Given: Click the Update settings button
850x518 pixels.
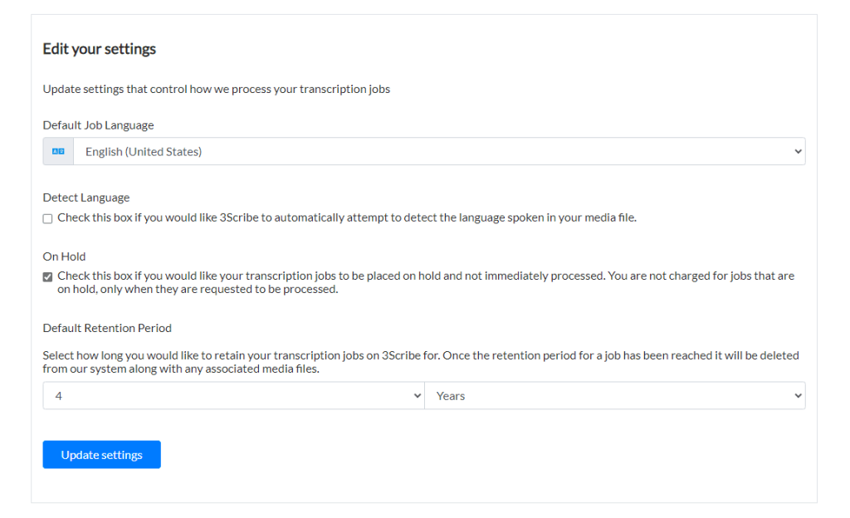Looking at the screenshot, I should 101,455.
